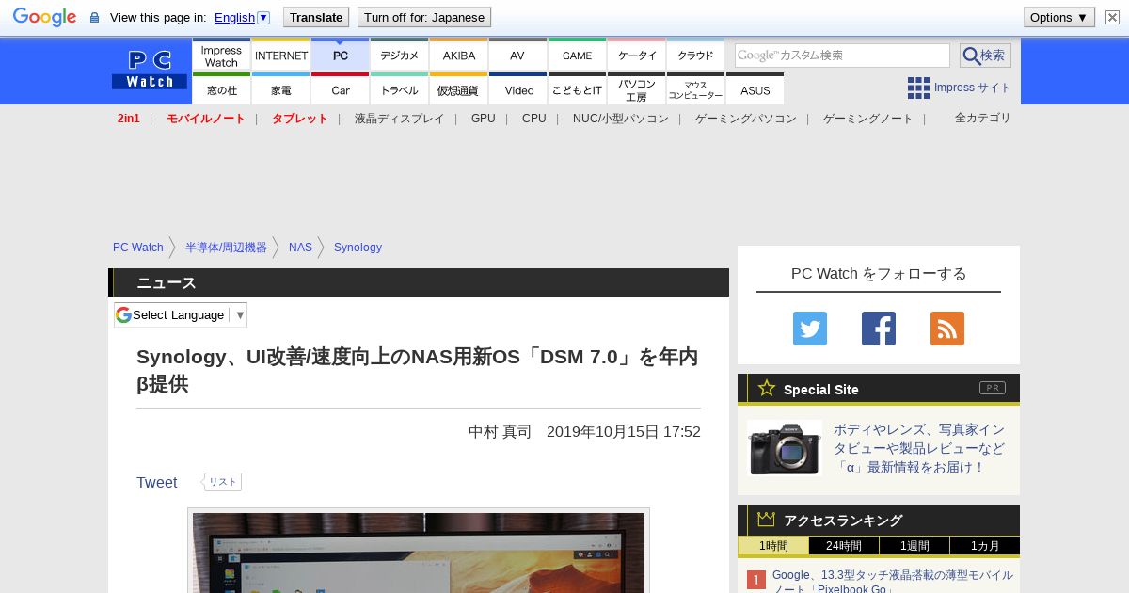Viewport: 1129px width, 593px height.
Task: Close the Google Translate bar
Action: click(x=1112, y=17)
